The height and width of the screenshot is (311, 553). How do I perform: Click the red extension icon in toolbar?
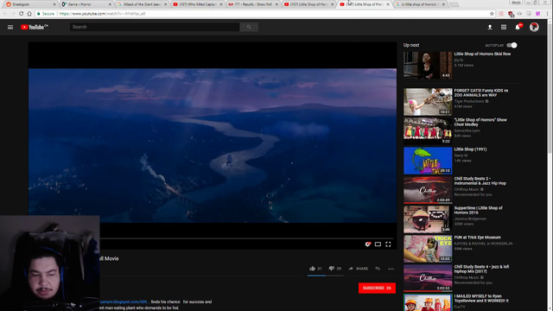click(x=511, y=14)
